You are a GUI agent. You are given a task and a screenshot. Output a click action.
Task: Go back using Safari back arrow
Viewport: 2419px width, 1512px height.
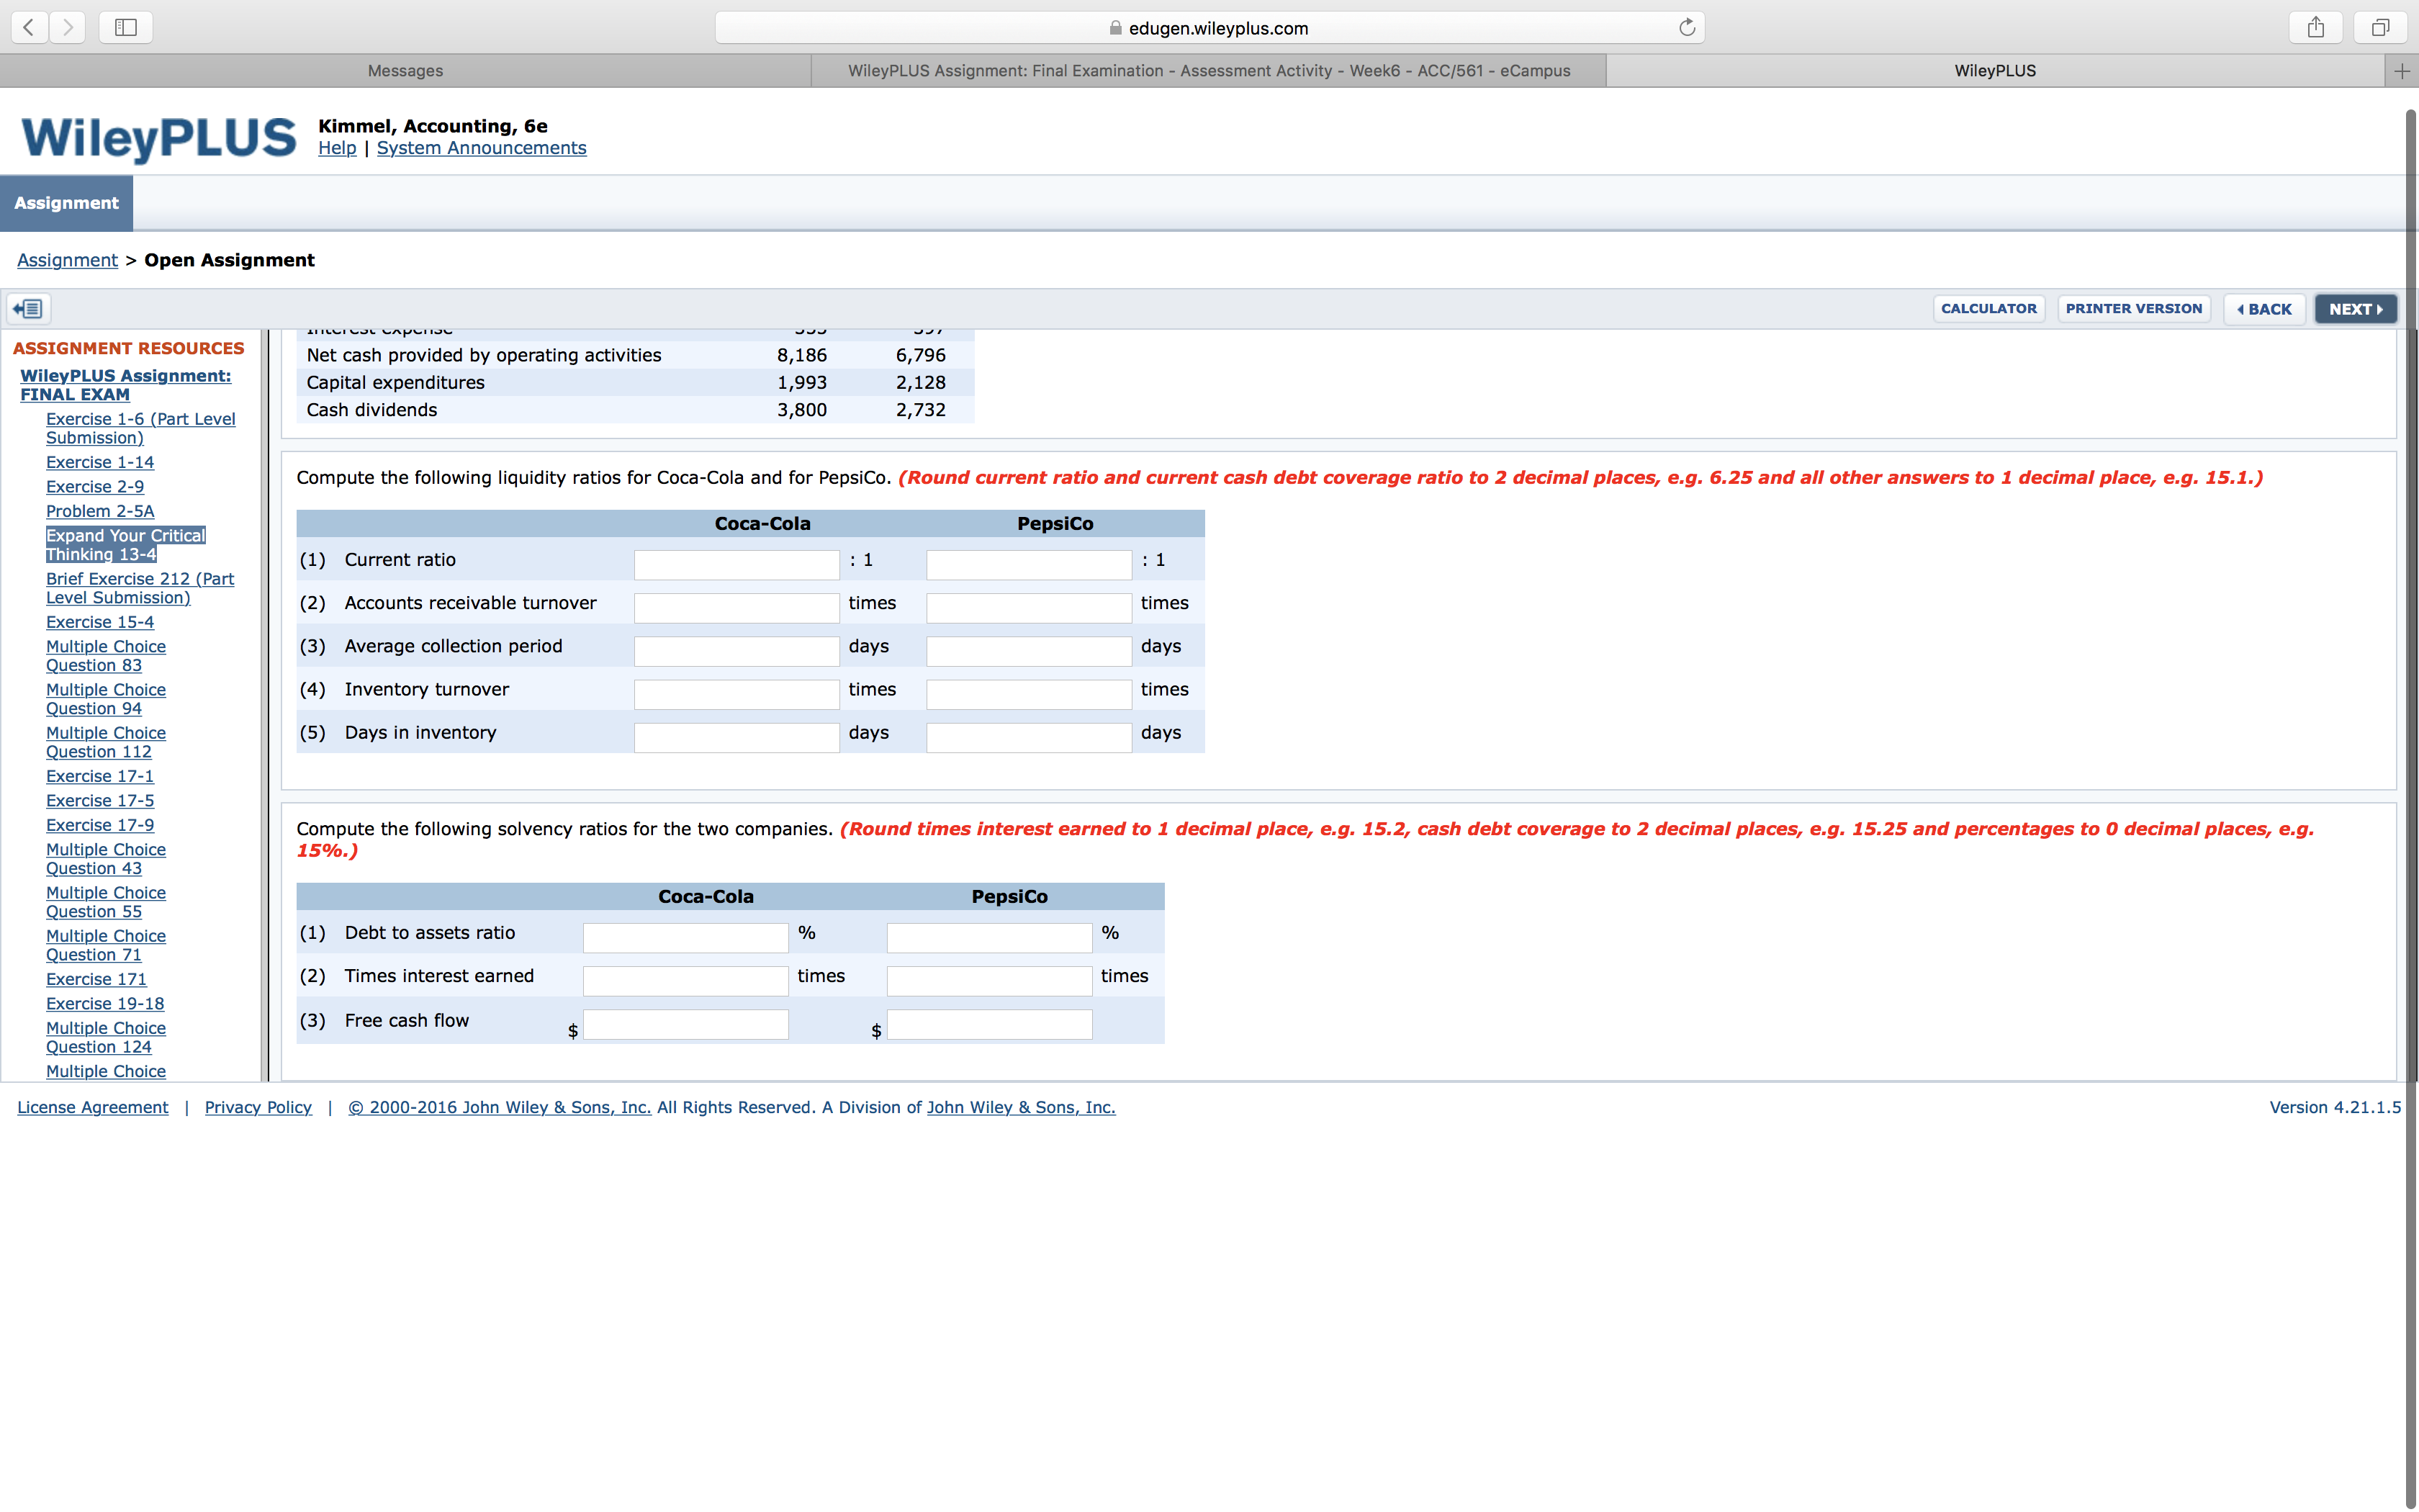click(30, 28)
